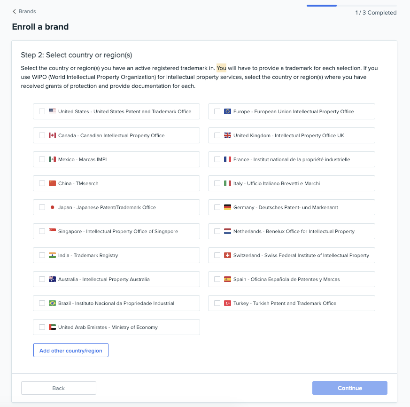The image size is (410, 407).
Task: Click the United Kingdom flag icon
Action: click(227, 135)
